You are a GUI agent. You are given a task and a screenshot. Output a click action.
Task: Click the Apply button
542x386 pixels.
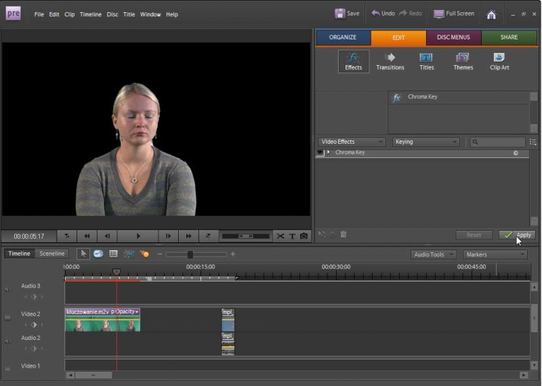[517, 235]
